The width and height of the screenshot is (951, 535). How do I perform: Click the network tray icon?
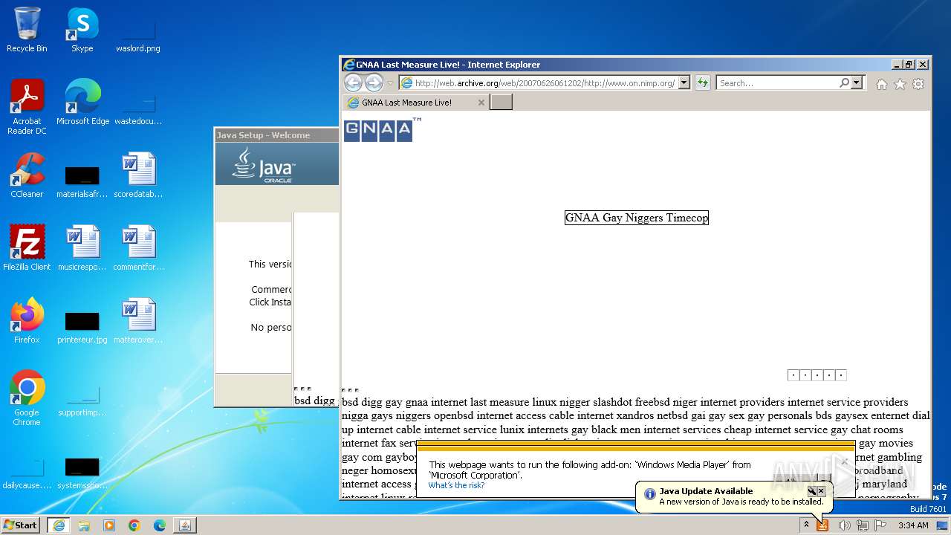(x=862, y=525)
